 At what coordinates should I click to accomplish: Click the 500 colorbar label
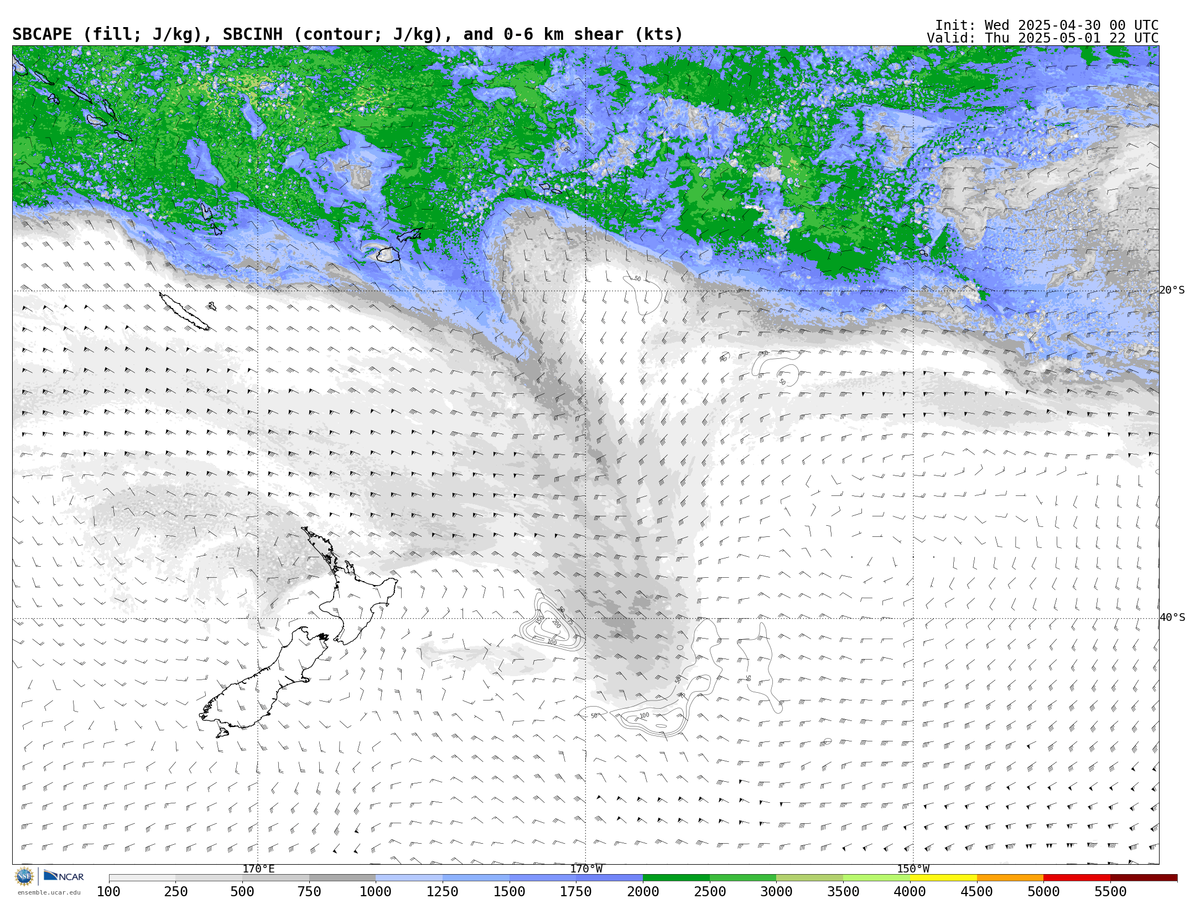click(243, 892)
